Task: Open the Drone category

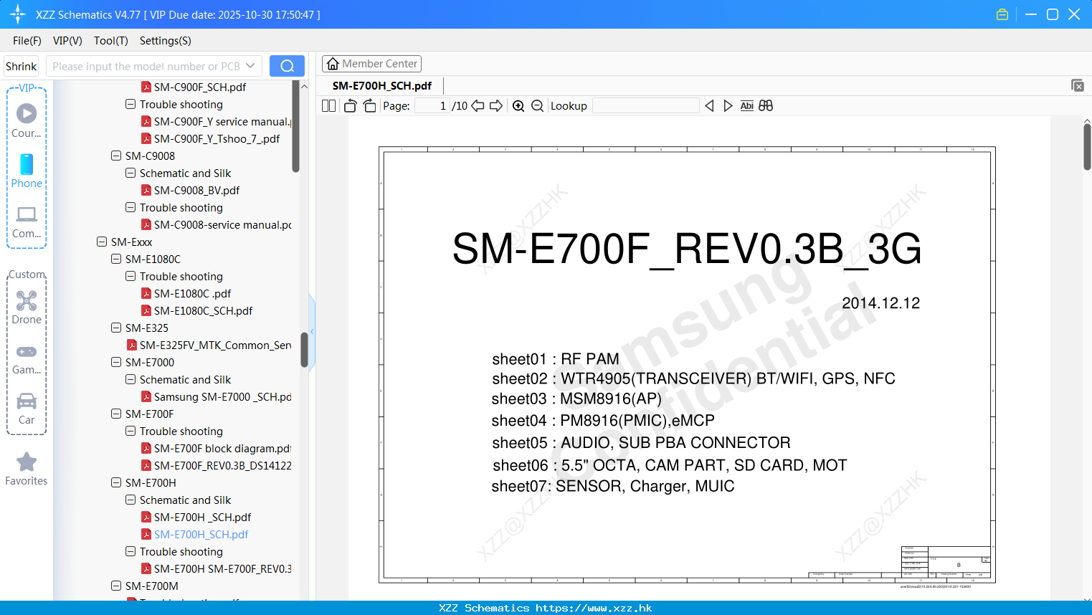Action: click(x=27, y=308)
